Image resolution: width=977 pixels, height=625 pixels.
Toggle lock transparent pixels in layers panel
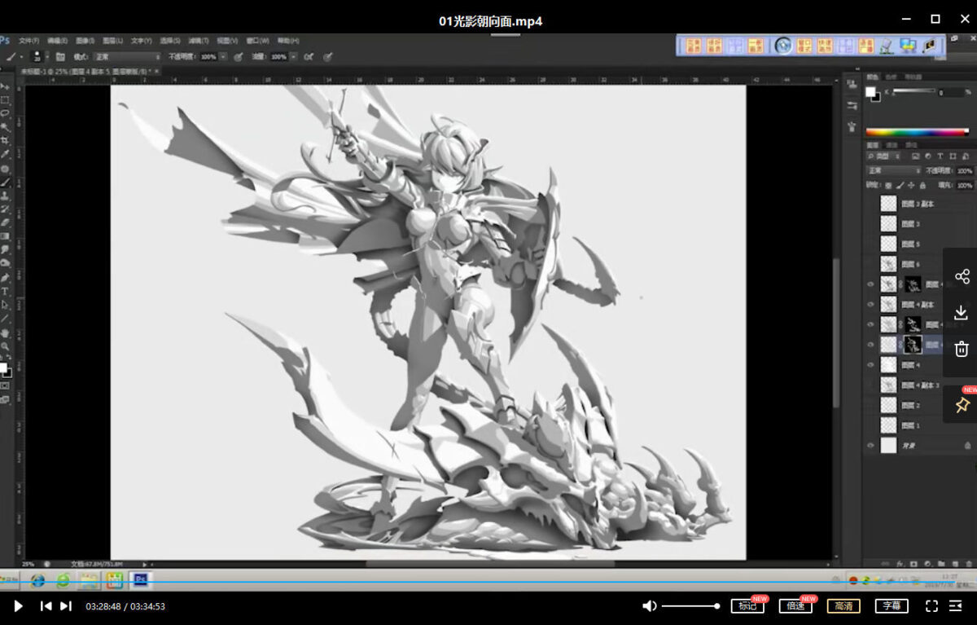coord(888,185)
